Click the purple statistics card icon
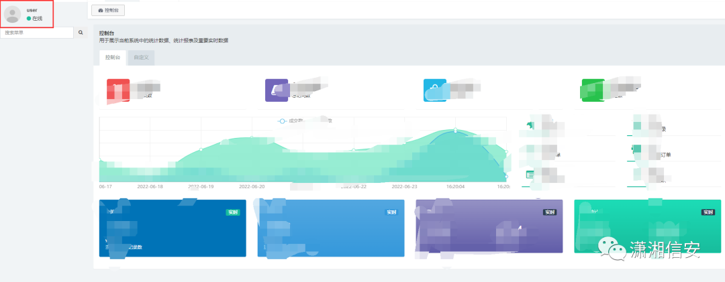 [x=277, y=90]
